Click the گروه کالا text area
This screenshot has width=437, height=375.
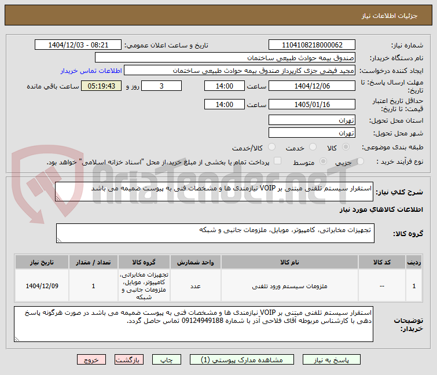[x=215, y=233]
